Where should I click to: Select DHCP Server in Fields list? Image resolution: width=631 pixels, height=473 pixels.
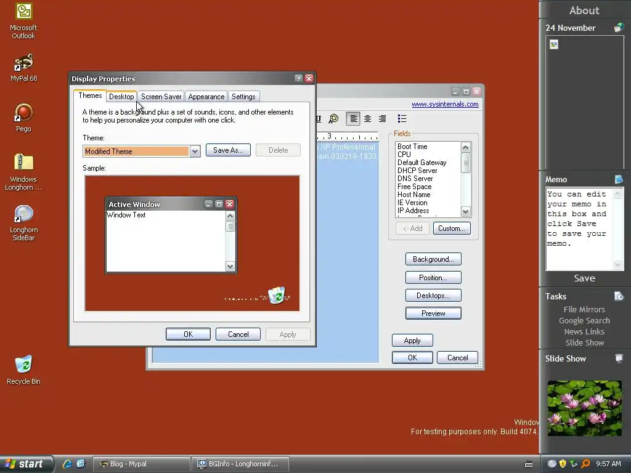click(417, 171)
